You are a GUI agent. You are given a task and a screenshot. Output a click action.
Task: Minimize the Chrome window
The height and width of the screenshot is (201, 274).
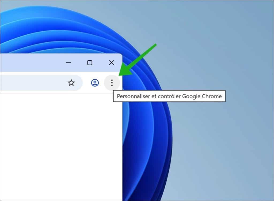click(68, 63)
